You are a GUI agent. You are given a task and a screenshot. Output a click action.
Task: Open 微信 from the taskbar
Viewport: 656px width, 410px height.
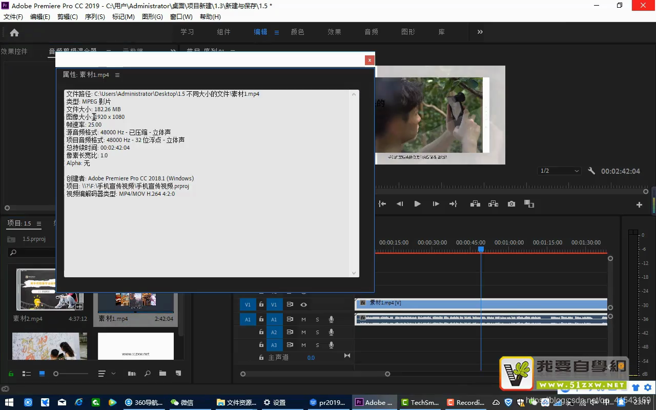(x=182, y=402)
